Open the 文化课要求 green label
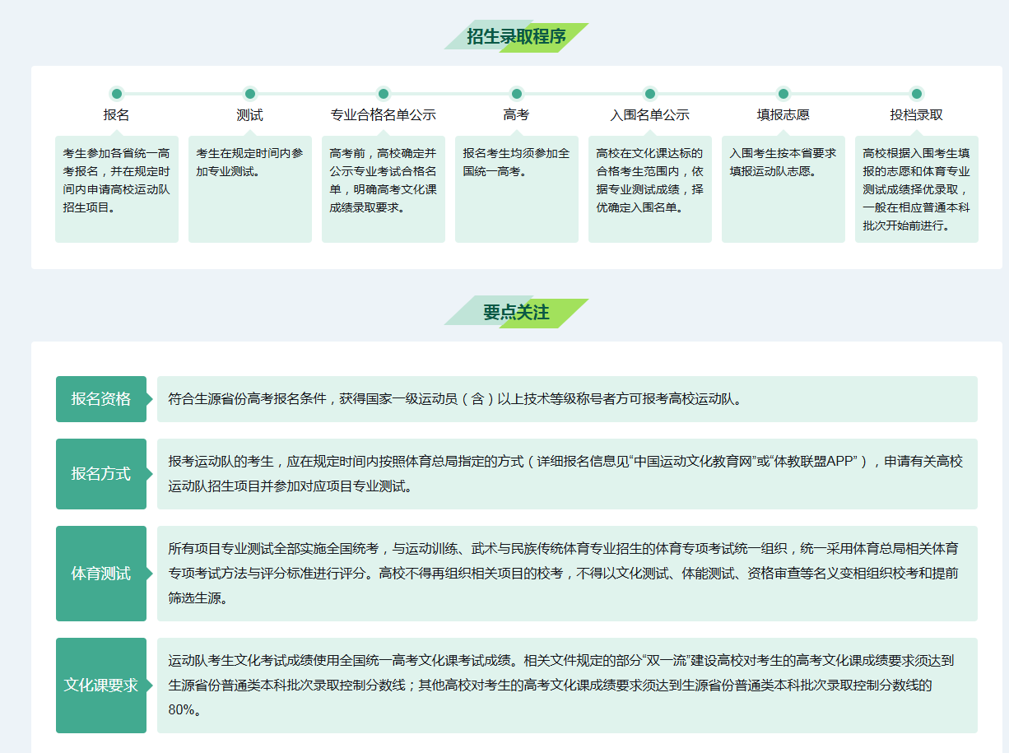This screenshot has height=753, width=1009. 101,686
